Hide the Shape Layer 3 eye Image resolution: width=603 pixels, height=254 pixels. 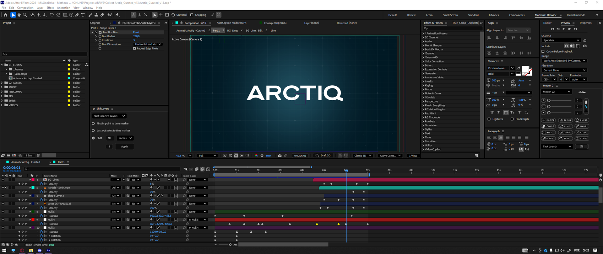[x=3, y=196]
